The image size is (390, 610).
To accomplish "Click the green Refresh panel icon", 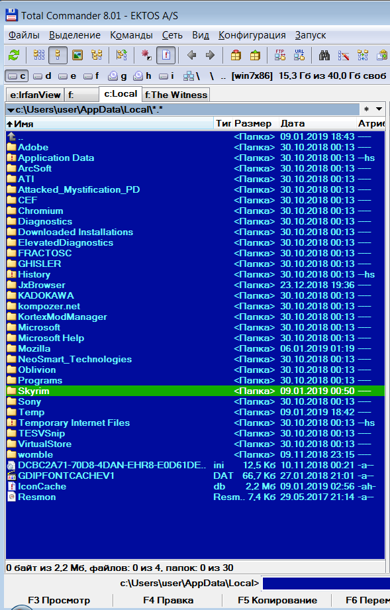I will coord(14,55).
